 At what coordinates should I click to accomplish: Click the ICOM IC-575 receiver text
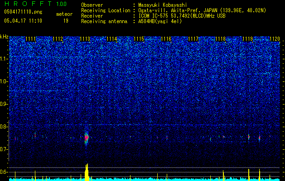[182, 16]
